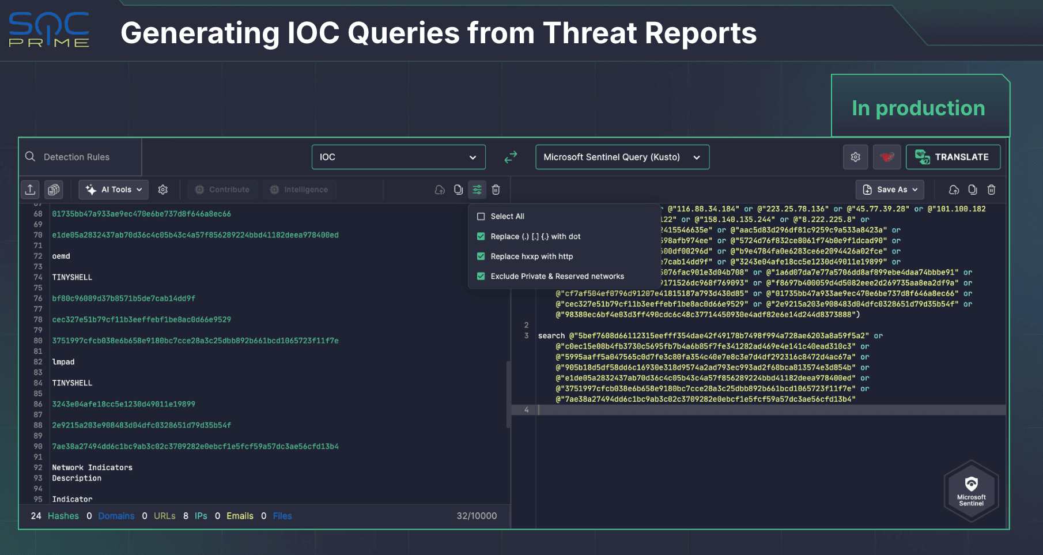The width and height of the screenshot is (1043, 555).
Task: Filter by Domains in status bar
Action: tap(111, 516)
